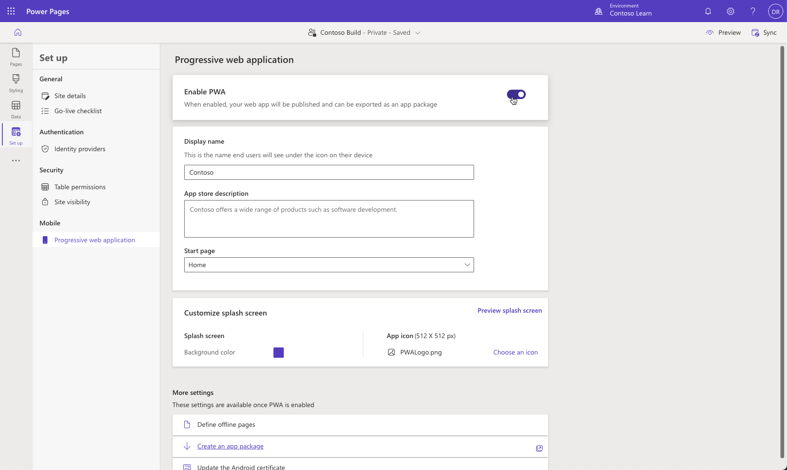
Task: Select the Styling sidebar icon
Action: point(16,83)
